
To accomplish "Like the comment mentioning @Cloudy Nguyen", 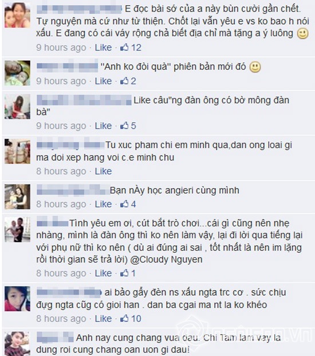I will [103, 273].
